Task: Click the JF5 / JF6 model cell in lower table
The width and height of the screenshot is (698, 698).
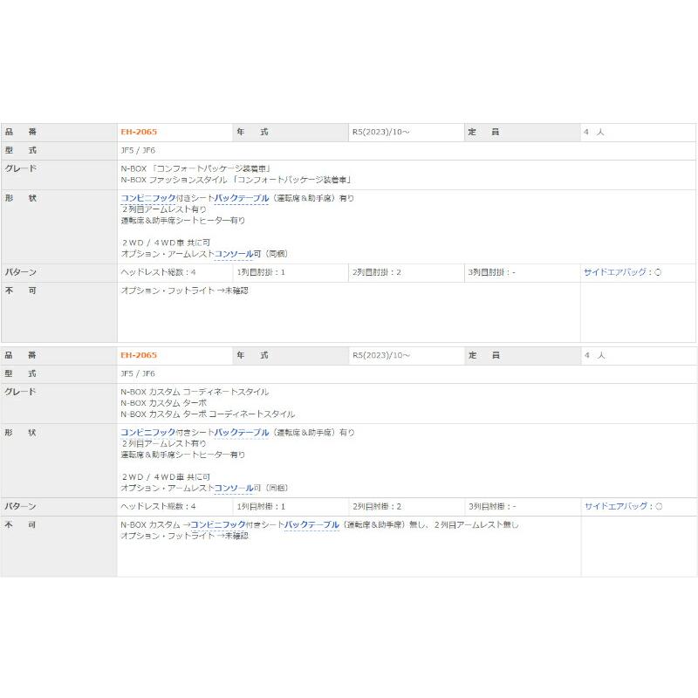Action: click(x=138, y=373)
